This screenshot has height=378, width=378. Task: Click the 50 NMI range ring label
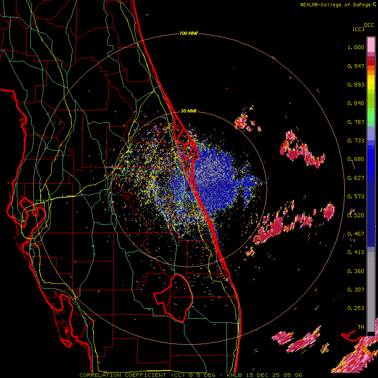pyautogui.click(x=189, y=111)
